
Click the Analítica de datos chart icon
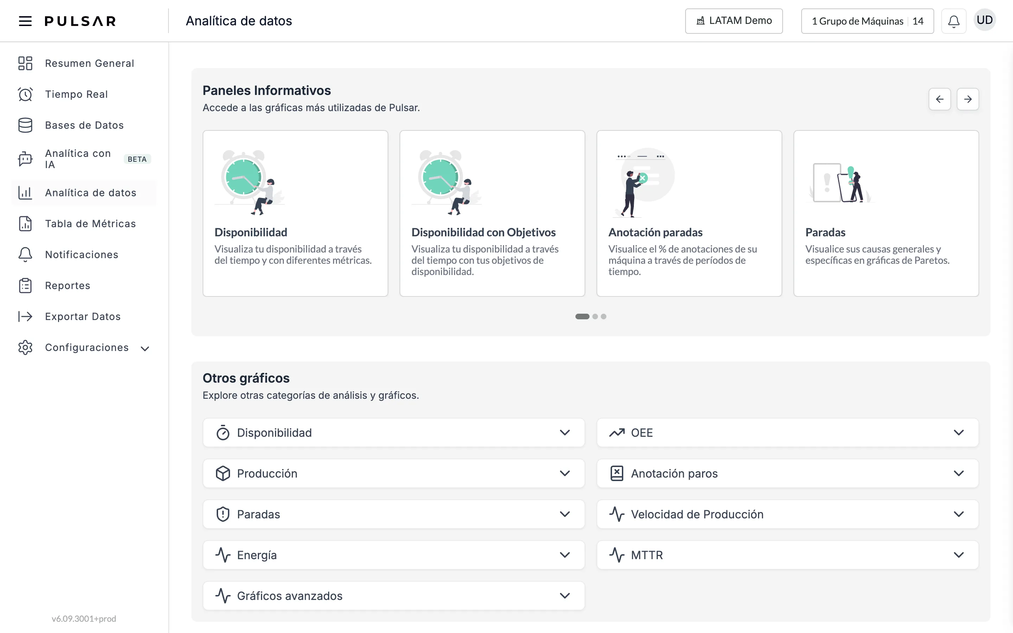tap(25, 193)
